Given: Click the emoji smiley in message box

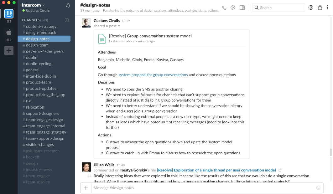Looking at the screenshot, I should click(319, 188).
